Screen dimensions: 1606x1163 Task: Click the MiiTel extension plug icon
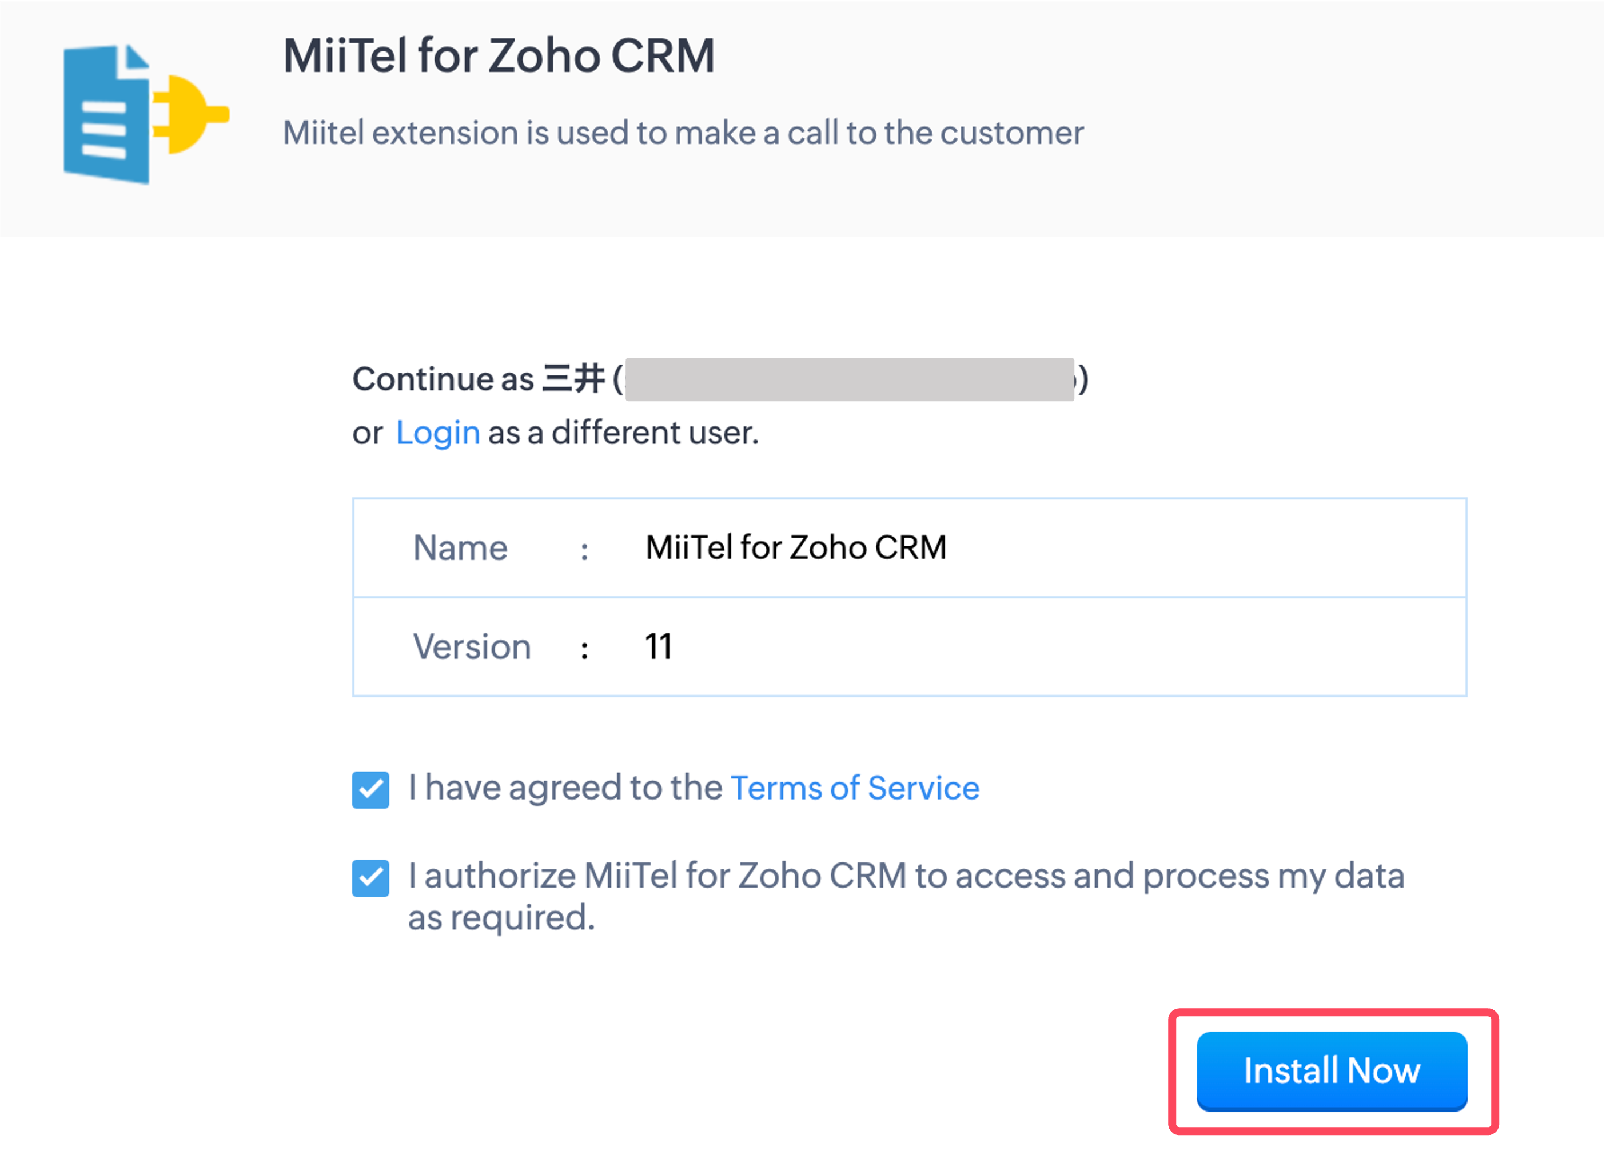[148, 115]
